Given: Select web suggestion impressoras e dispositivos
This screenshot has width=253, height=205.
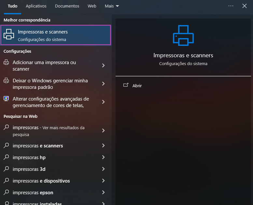Looking at the screenshot, I should 56,181.
